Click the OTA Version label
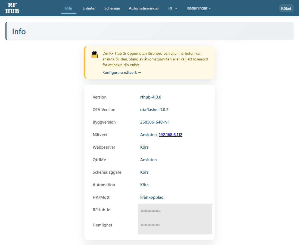Image resolution: width=299 pixels, height=245 pixels. click(104, 110)
